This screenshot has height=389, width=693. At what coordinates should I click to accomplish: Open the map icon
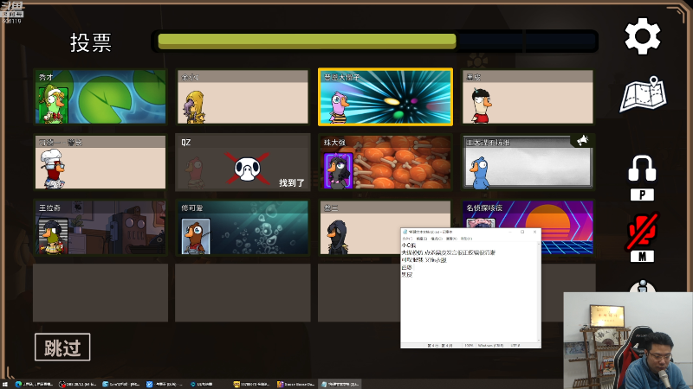[644, 94]
